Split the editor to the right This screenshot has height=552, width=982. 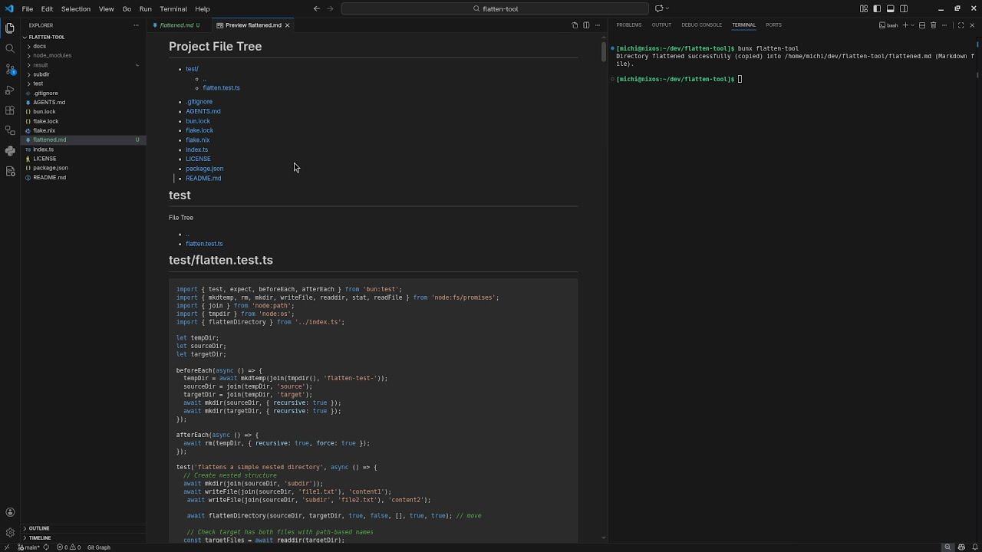point(586,25)
